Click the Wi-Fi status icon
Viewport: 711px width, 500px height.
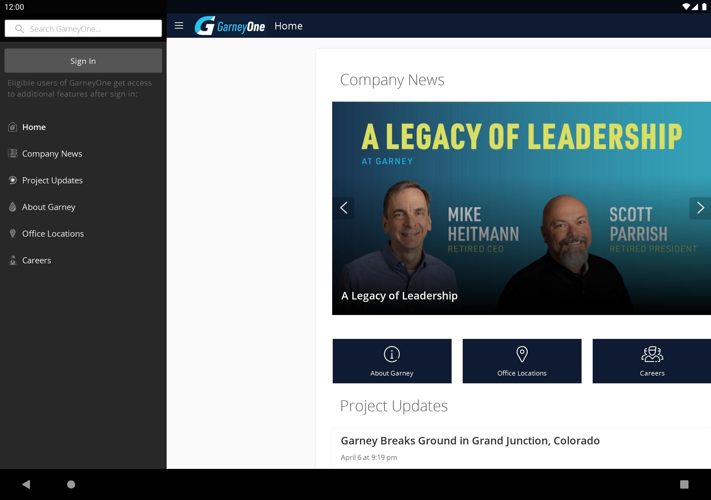[686, 7]
